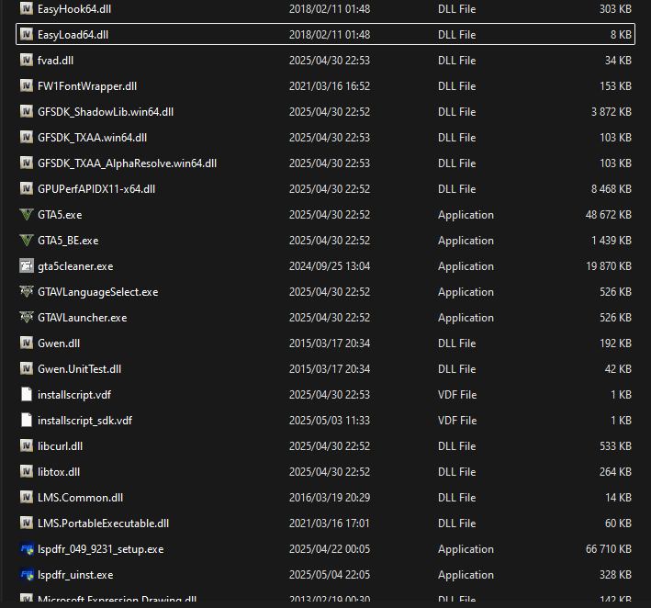
Task: Select GFSDK_ShadowLib.win64.dll in the list
Action: click(x=105, y=112)
